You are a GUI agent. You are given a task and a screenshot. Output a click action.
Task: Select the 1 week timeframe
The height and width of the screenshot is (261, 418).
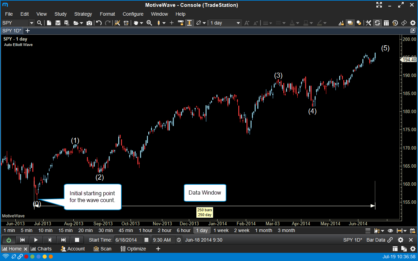[x=221, y=230]
